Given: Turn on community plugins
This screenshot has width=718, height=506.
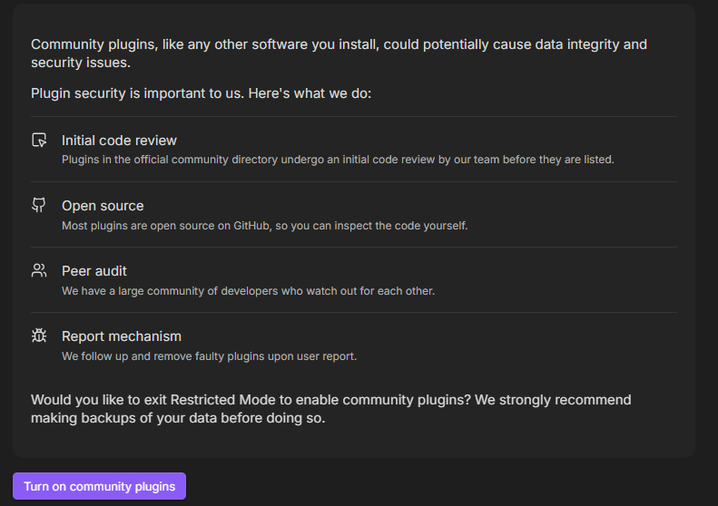Looking at the screenshot, I should 99,486.
